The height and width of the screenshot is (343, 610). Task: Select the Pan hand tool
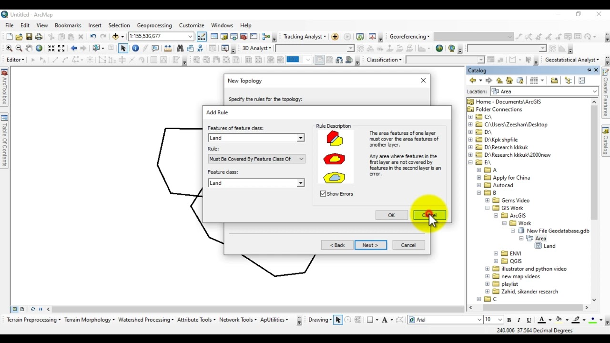[x=29, y=48]
